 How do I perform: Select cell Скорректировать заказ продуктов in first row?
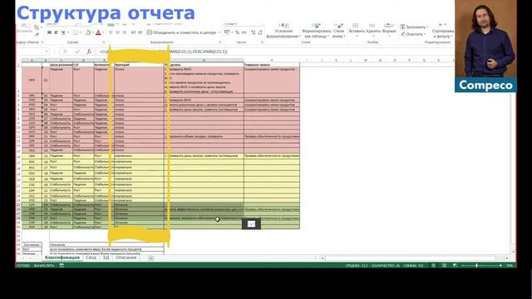pyautogui.click(x=272, y=81)
